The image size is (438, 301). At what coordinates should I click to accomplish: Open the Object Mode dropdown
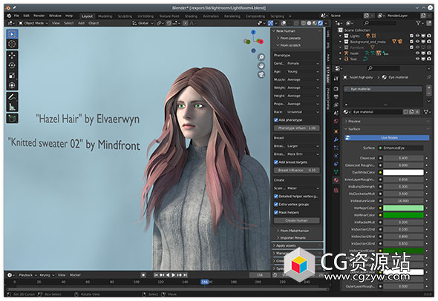33,23
